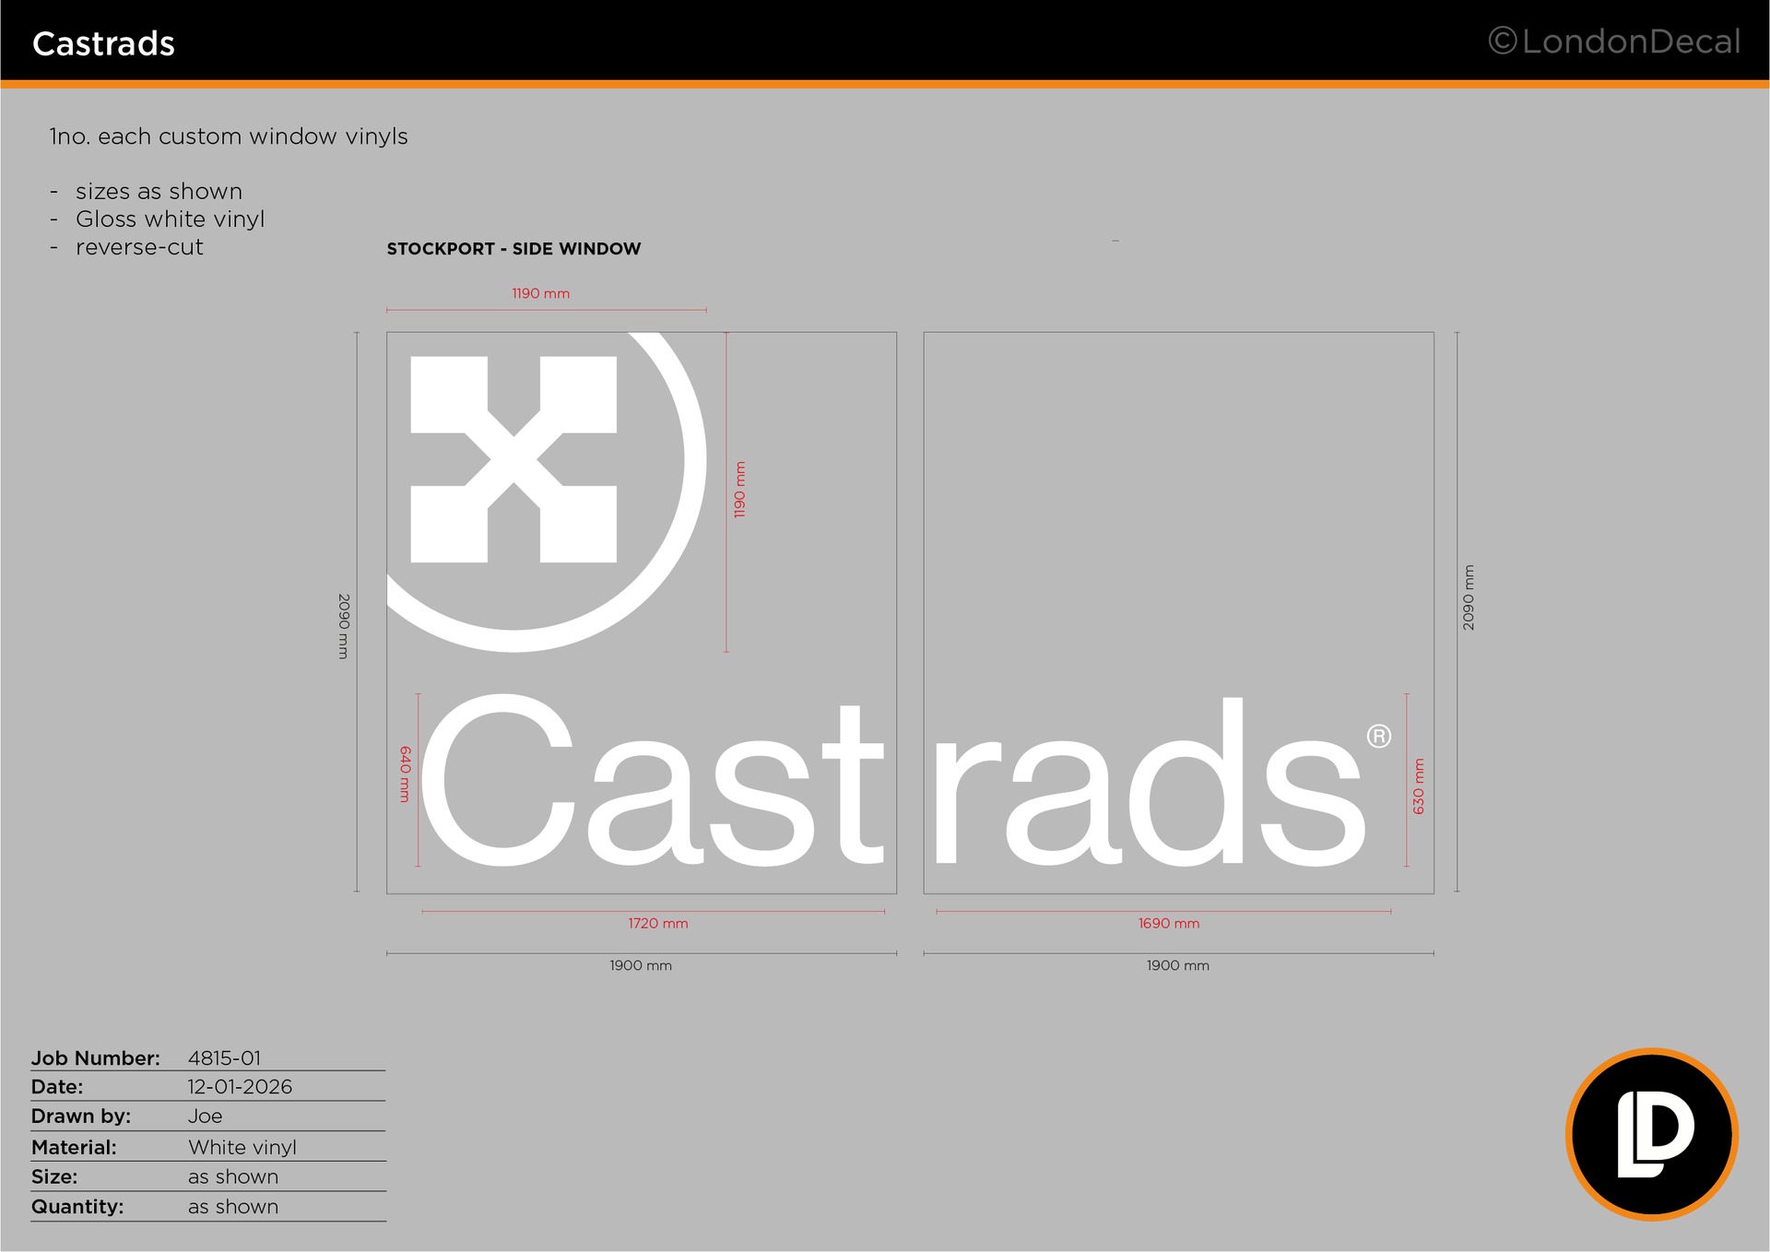1770x1252 pixels.
Task: Click the 'sizes as shown' bullet
Action: pyautogui.click(x=159, y=192)
